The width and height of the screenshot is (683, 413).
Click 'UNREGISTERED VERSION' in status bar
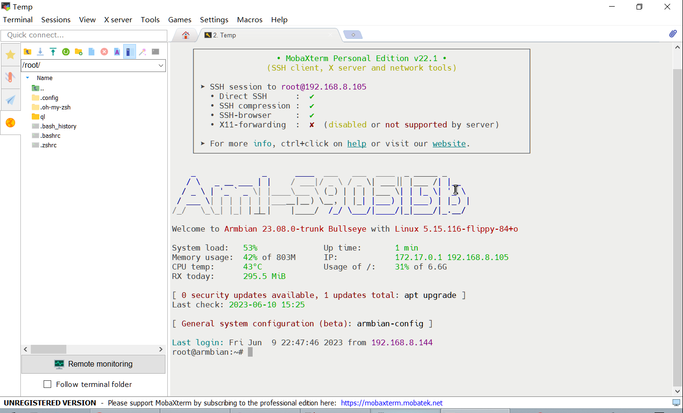coord(50,403)
